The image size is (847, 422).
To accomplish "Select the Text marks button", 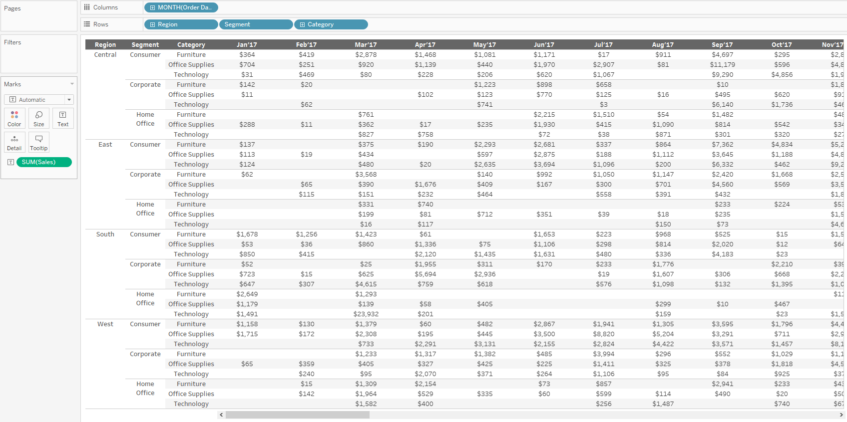I will click(63, 118).
